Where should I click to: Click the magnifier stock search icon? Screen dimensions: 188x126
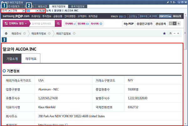(40, 11)
